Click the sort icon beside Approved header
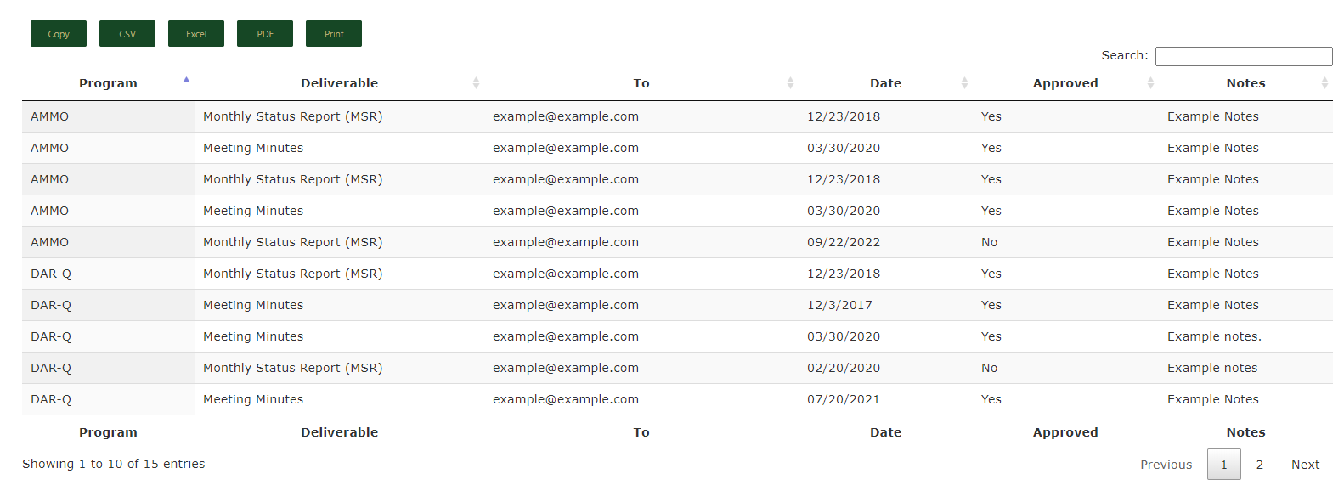The height and width of the screenshot is (502, 1344). 1152,82
